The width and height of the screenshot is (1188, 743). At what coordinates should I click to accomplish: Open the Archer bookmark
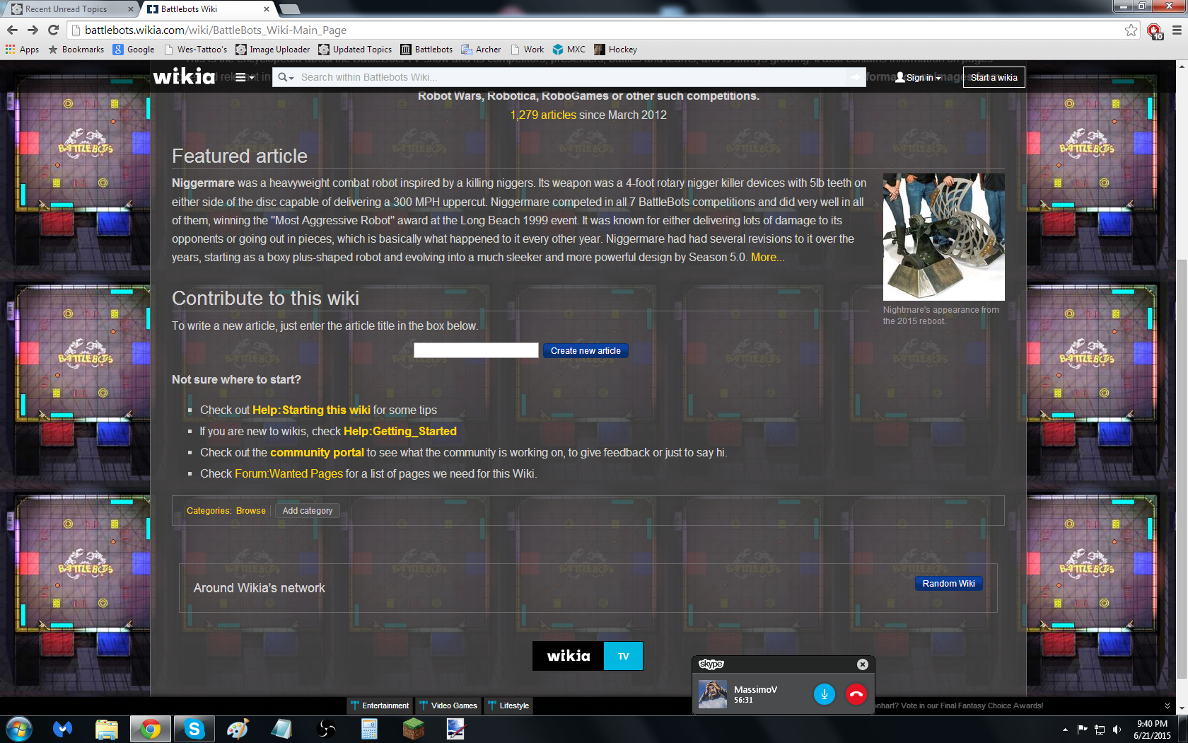pos(481,50)
